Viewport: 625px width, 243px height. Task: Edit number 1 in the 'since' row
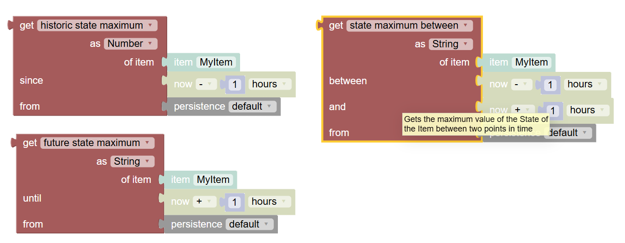coord(235,85)
